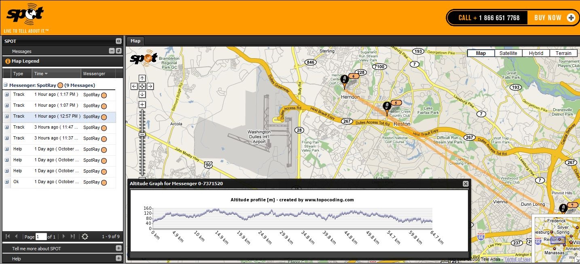Screen dimensions: 580x264
Task: Click Washington Dulles Int'l Airport label
Action: click(x=259, y=137)
